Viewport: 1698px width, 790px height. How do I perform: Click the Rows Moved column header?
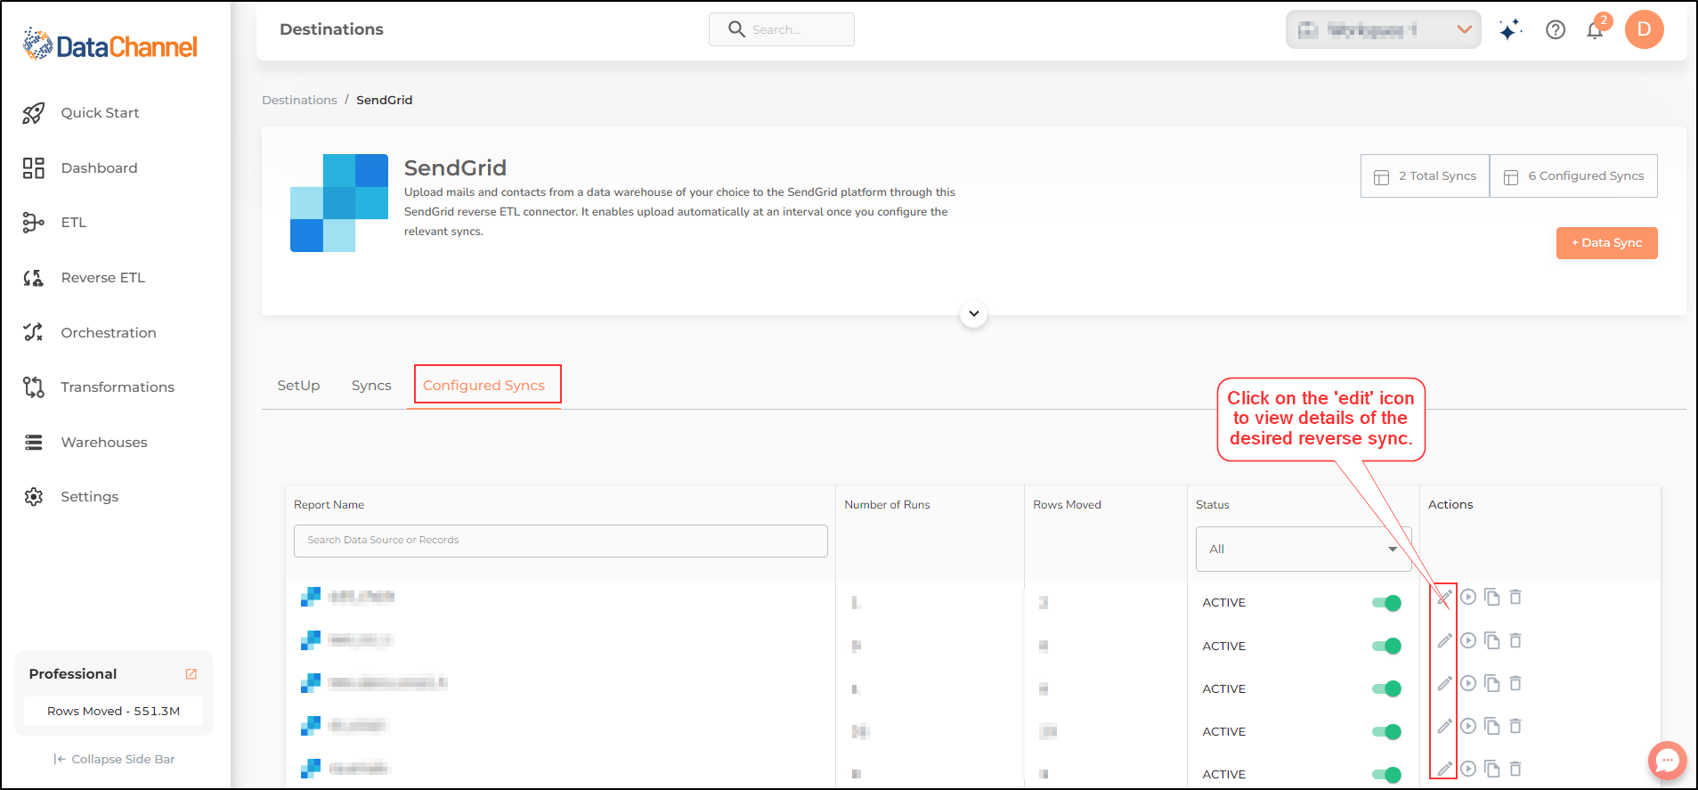[1067, 505]
